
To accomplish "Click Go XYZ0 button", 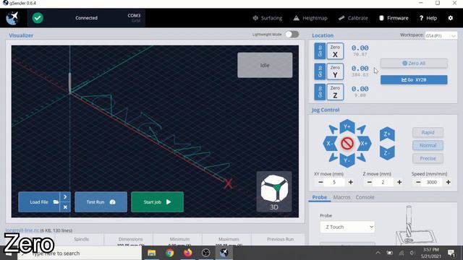I will (414, 80).
